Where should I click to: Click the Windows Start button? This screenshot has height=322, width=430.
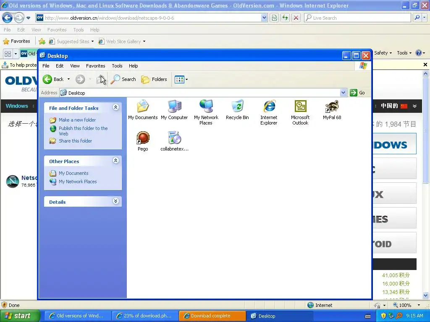click(x=20, y=316)
